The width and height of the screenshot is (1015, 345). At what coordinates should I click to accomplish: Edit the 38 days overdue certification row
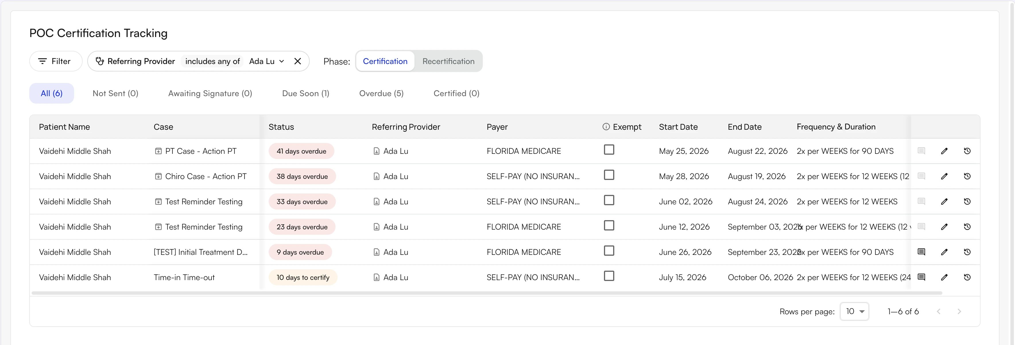[x=944, y=176]
